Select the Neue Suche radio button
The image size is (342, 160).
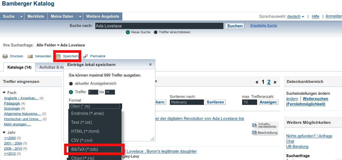click(x=128, y=32)
